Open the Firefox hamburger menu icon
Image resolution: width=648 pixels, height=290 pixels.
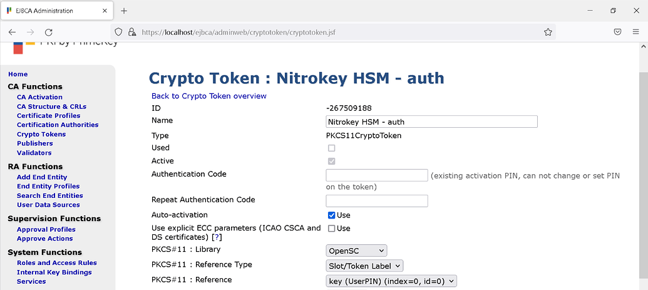pos(635,33)
